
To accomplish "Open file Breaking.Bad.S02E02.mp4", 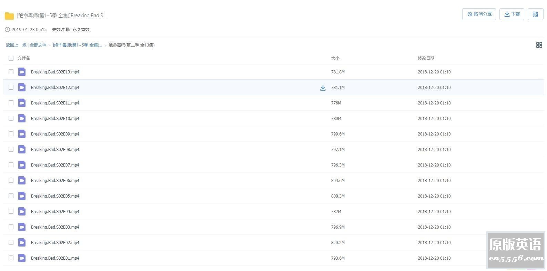I will [55, 243].
